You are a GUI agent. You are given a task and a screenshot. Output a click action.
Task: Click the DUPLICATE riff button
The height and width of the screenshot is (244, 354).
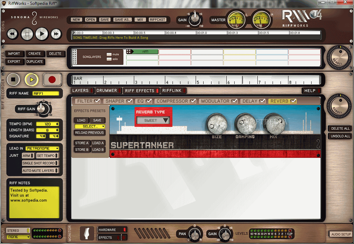tap(35, 62)
